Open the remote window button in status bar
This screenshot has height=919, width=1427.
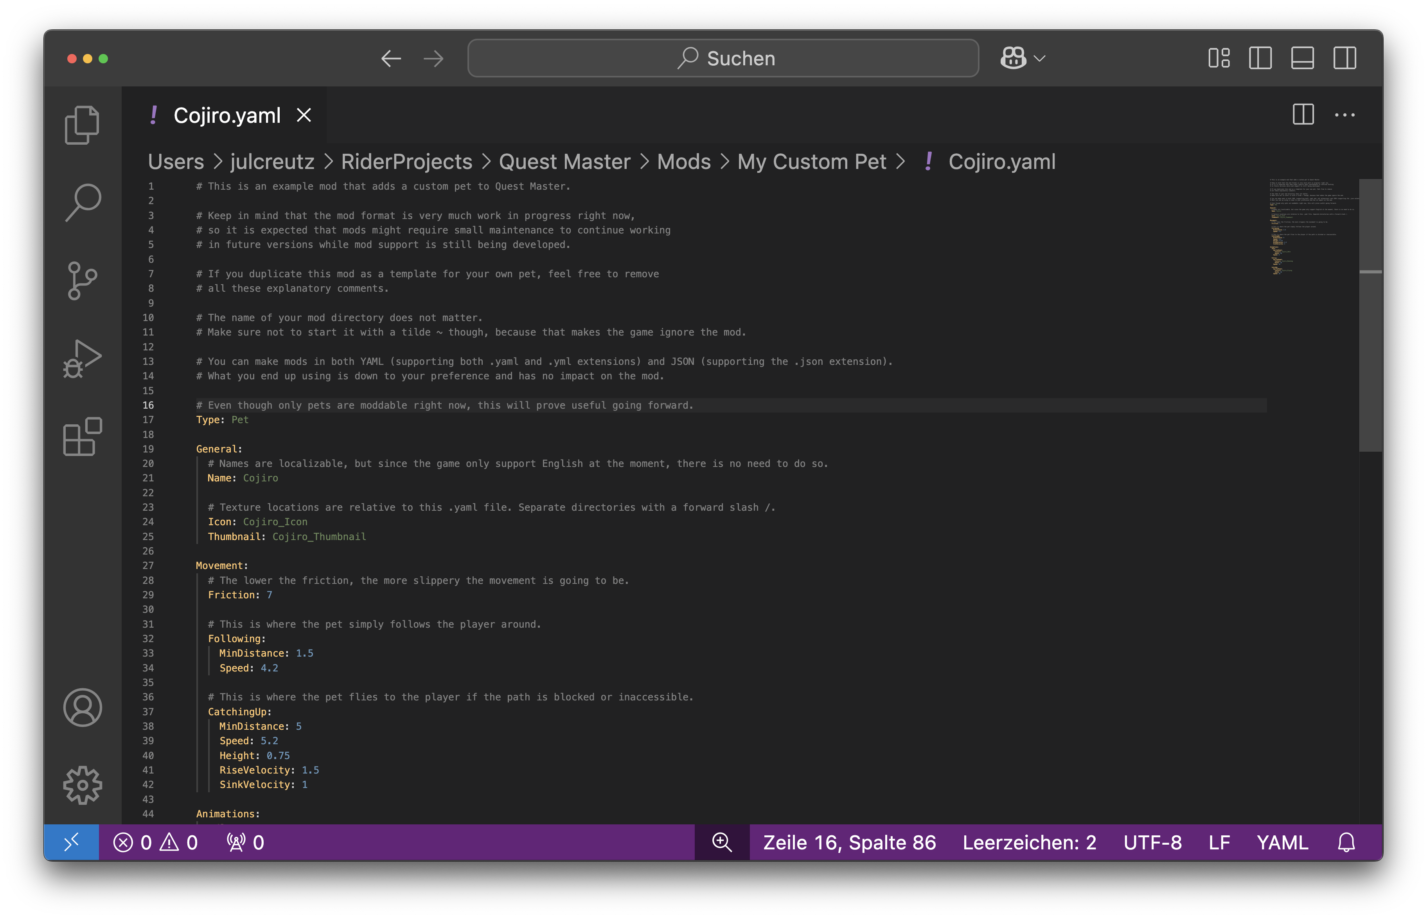71,843
